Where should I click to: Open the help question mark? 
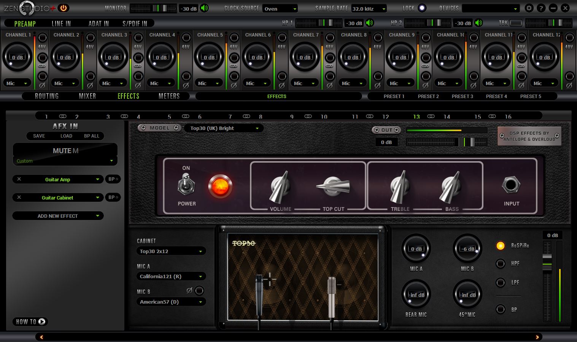click(x=541, y=8)
